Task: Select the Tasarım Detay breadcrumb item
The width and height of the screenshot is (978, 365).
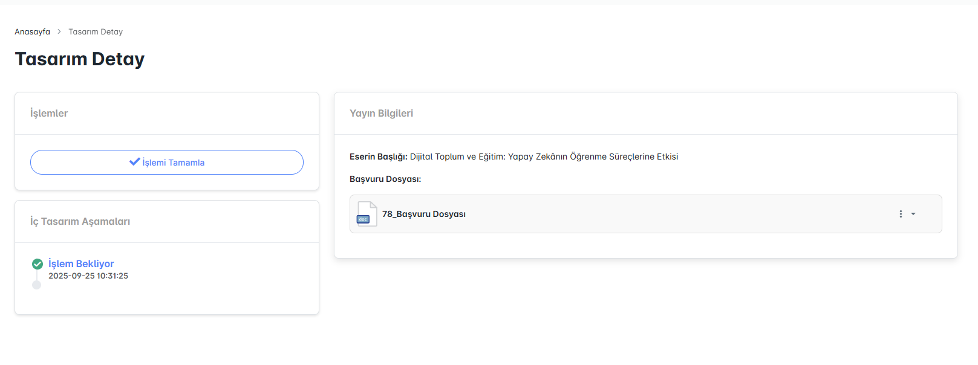Action: click(96, 31)
